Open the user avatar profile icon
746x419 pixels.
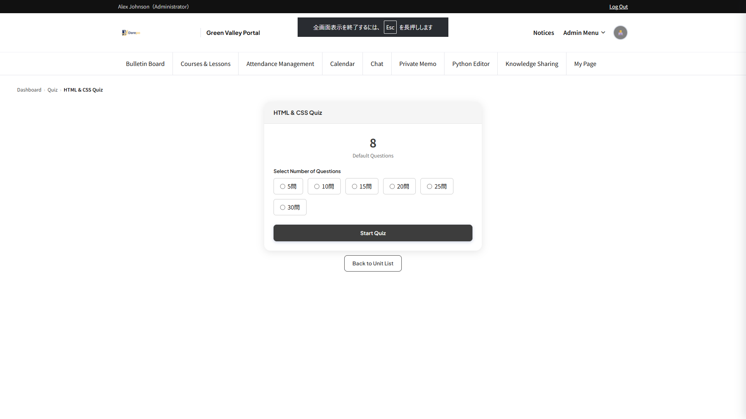pyautogui.click(x=620, y=33)
